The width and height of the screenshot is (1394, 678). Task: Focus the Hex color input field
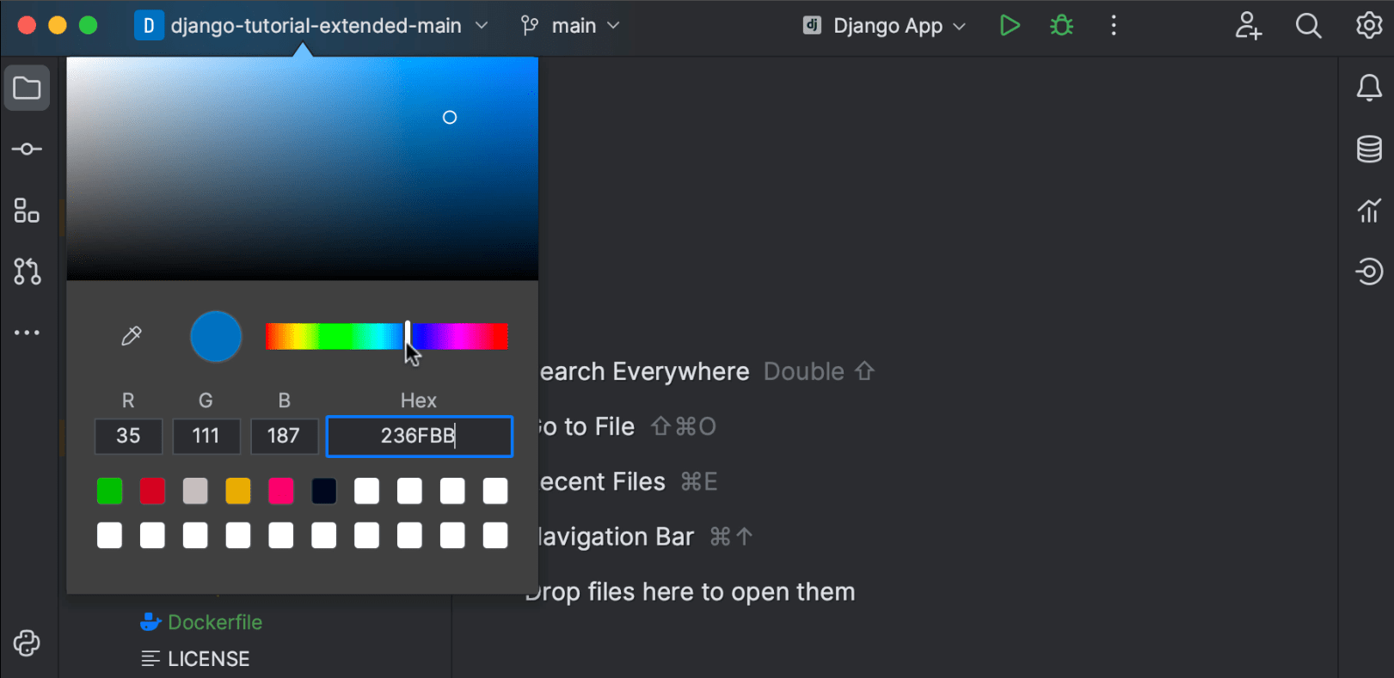[x=419, y=437]
